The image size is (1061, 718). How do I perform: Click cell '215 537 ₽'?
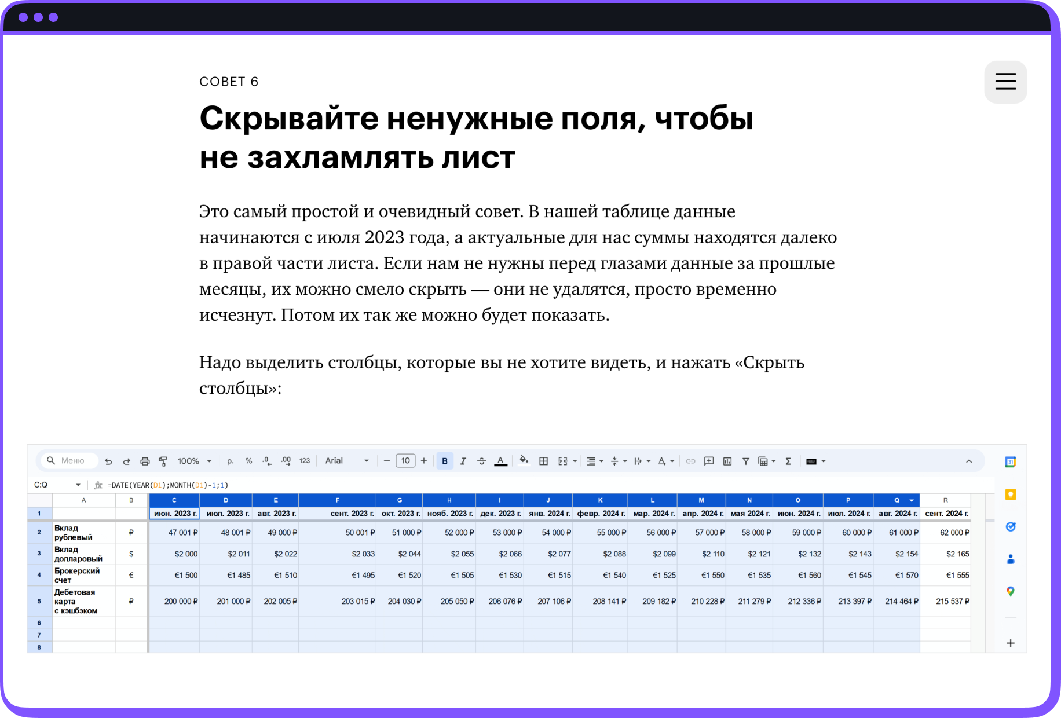(x=945, y=602)
